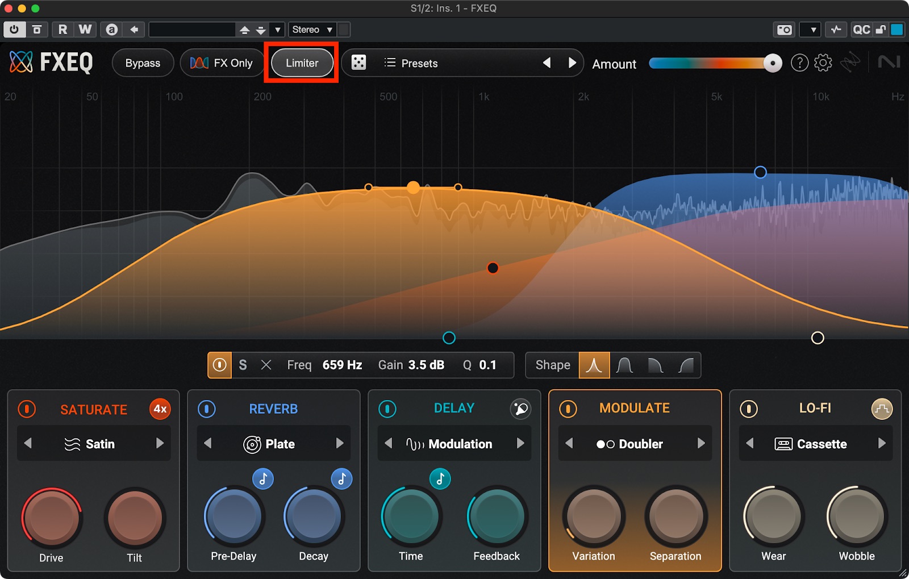
Task: Toggle the Modulate module power
Action: pos(568,409)
